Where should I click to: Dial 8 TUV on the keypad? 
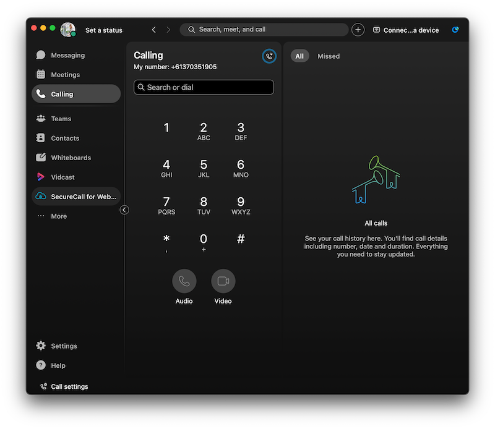click(x=204, y=205)
